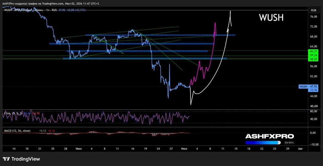
Task: Select the Июн date marker on time axis
Action: pyautogui.click(x=78, y=149)
